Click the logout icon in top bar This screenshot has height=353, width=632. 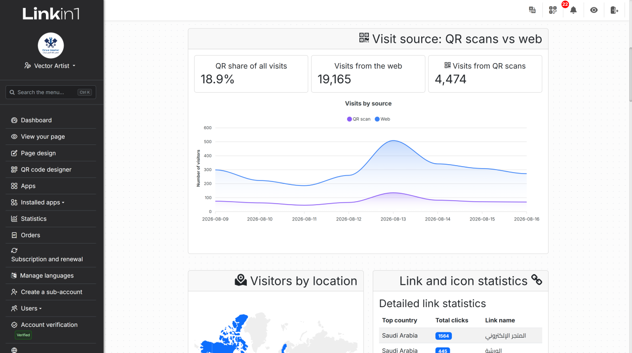click(x=614, y=10)
